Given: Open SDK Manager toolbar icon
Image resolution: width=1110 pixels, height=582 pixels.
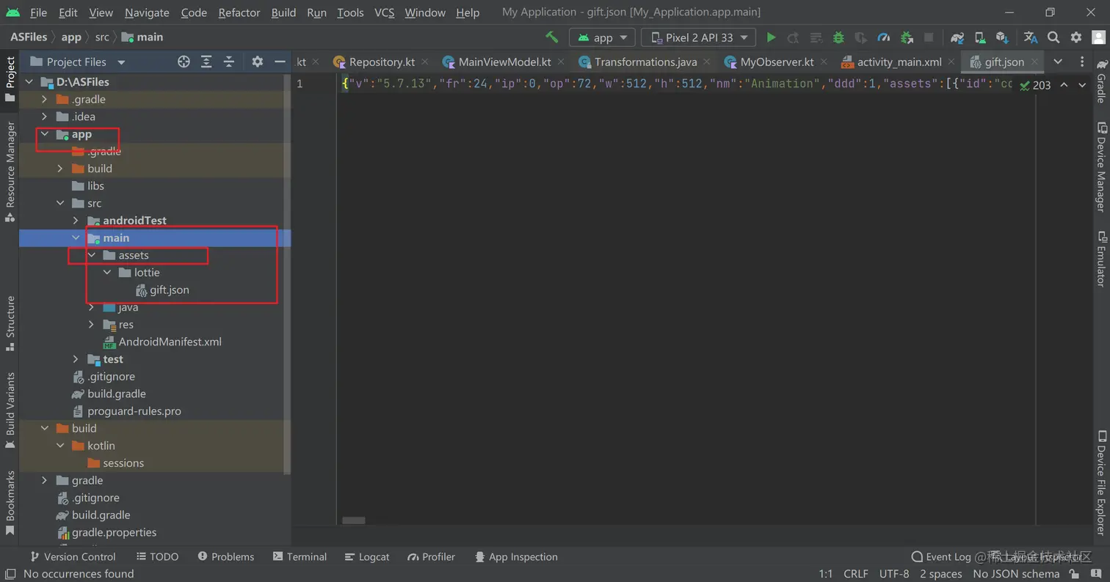Looking at the screenshot, I should point(1002,37).
